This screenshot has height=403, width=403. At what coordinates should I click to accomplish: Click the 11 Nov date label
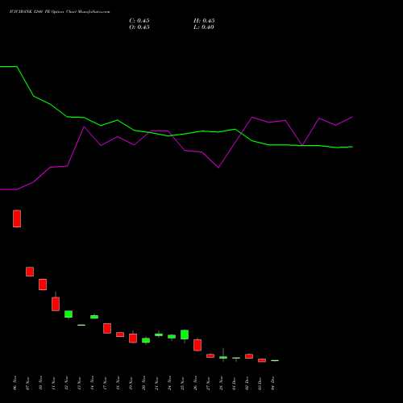[x=53, y=383]
